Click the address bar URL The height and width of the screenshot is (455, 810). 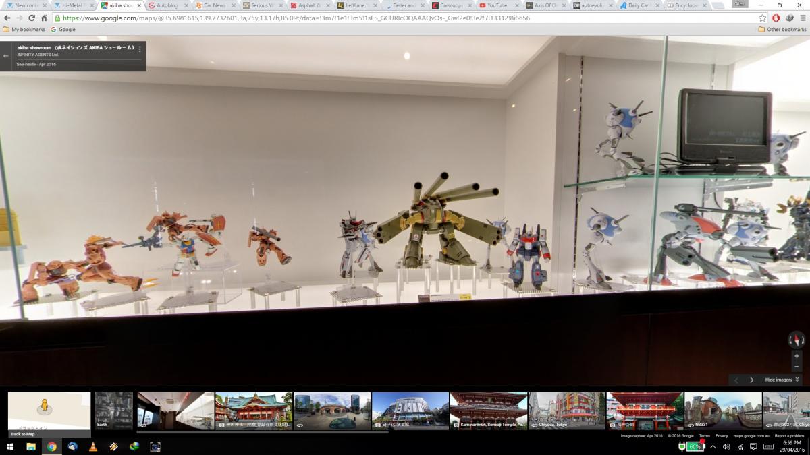pyautogui.click(x=297, y=18)
